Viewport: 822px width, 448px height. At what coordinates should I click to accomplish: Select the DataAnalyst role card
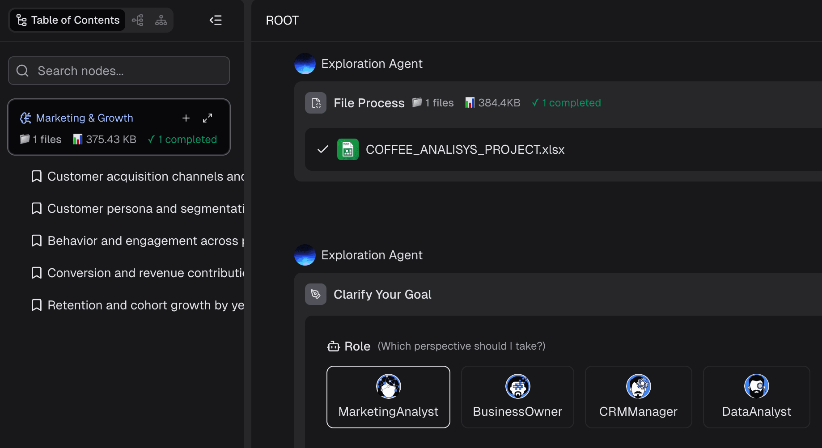click(757, 397)
